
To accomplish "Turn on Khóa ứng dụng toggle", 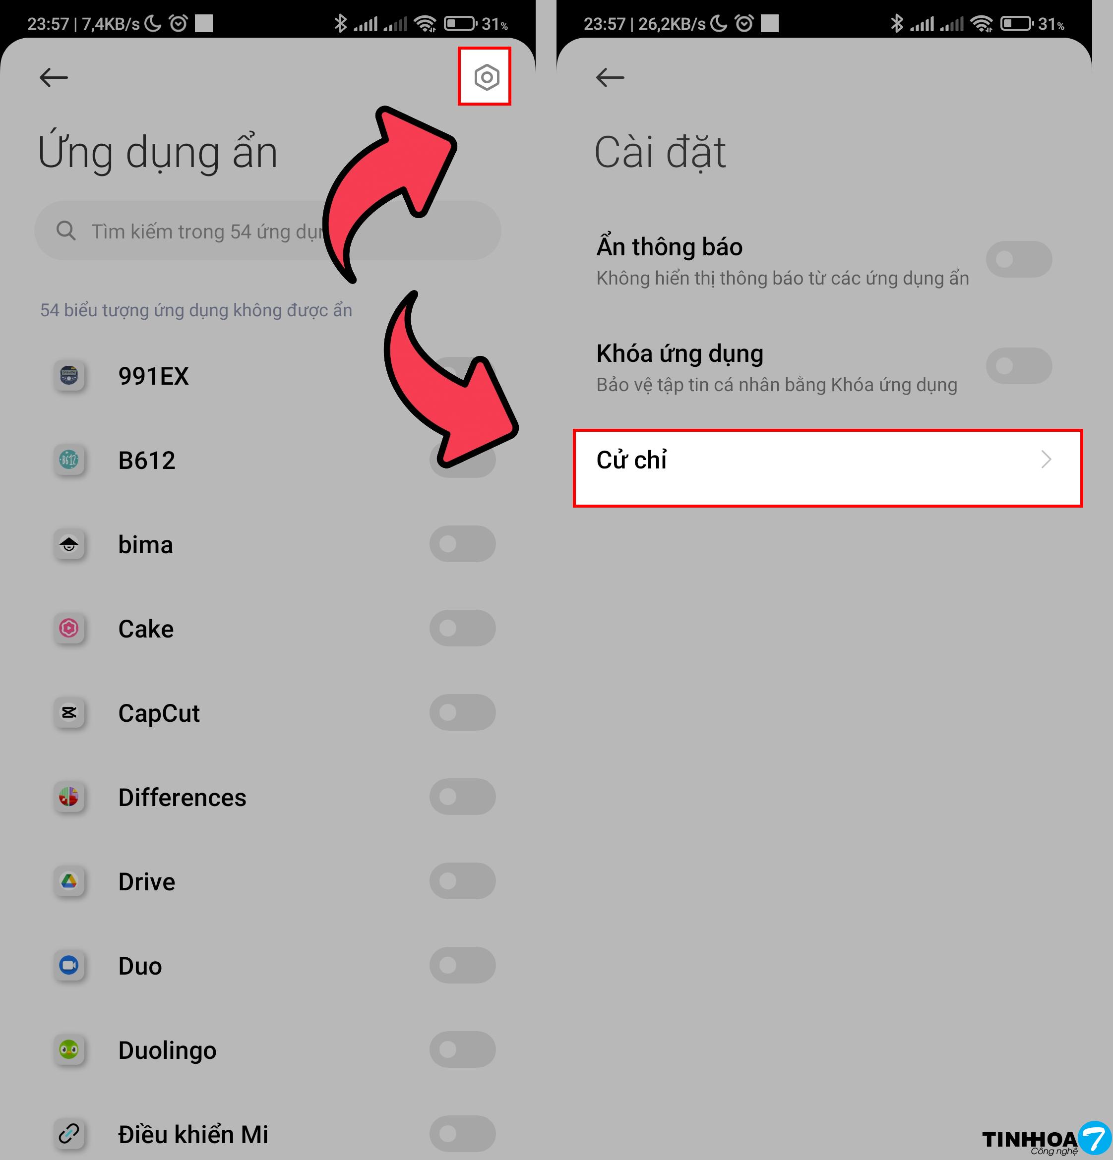I will click(x=1018, y=366).
